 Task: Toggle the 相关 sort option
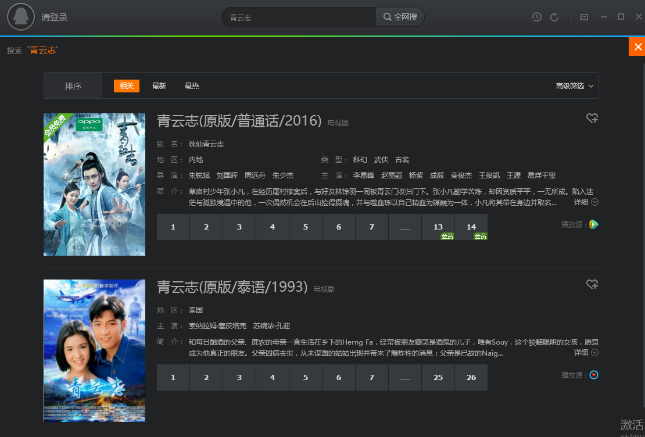coord(126,85)
